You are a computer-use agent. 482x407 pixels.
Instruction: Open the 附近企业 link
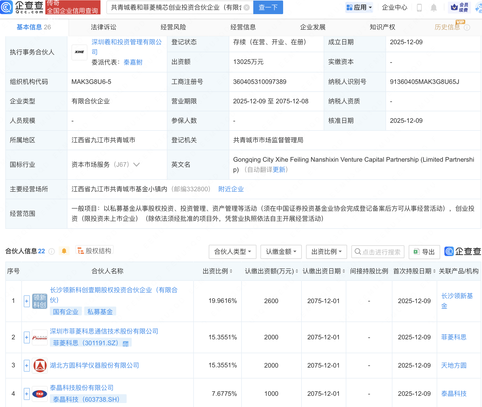[x=231, y=189]
